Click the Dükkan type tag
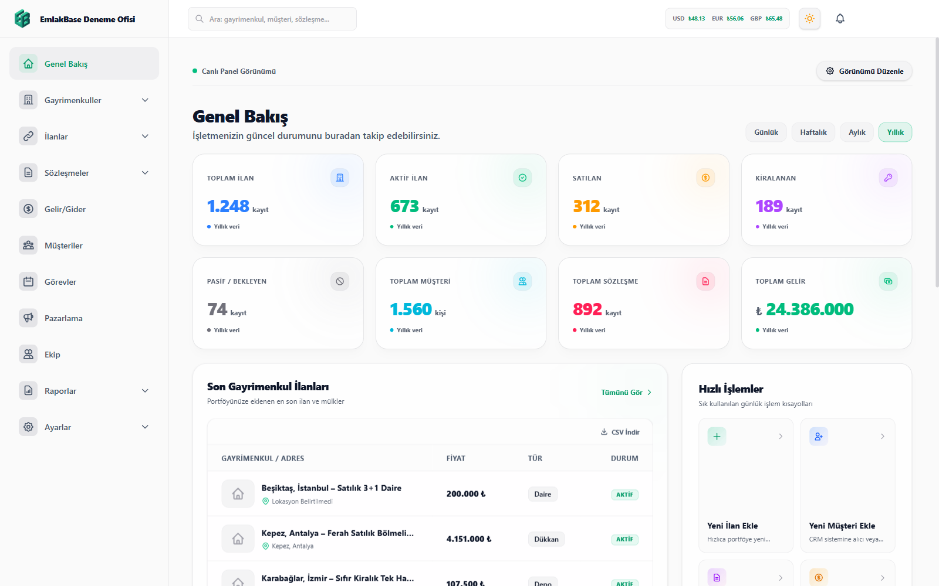Screen dimensions: 939x586 [x=546, y=539]
